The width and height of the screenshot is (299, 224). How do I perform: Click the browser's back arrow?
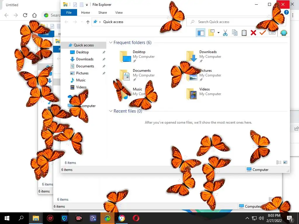coord(6,15)
